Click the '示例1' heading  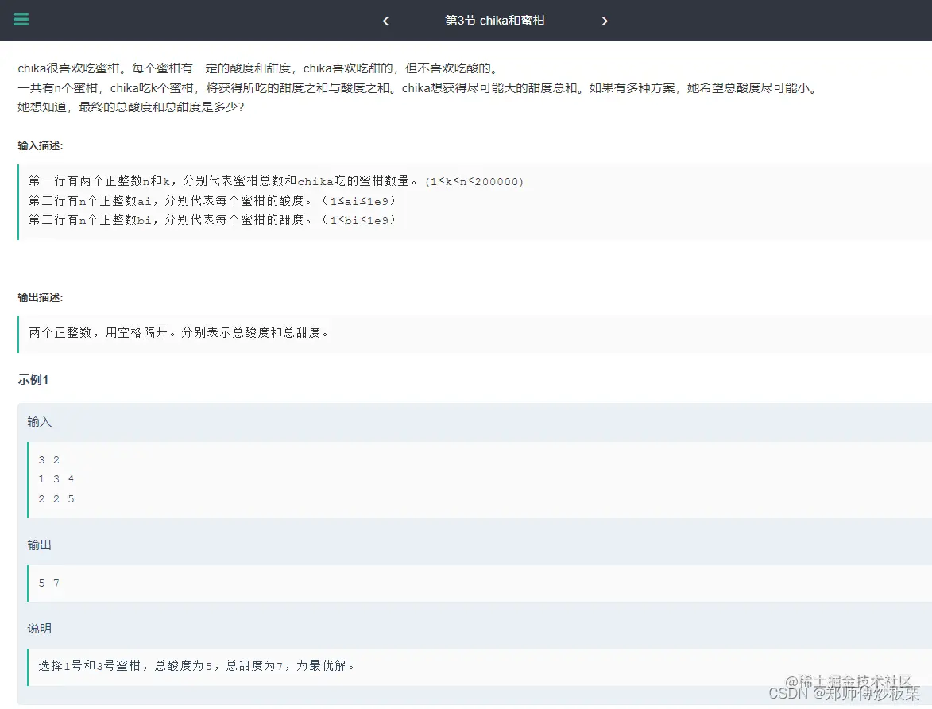33,379
